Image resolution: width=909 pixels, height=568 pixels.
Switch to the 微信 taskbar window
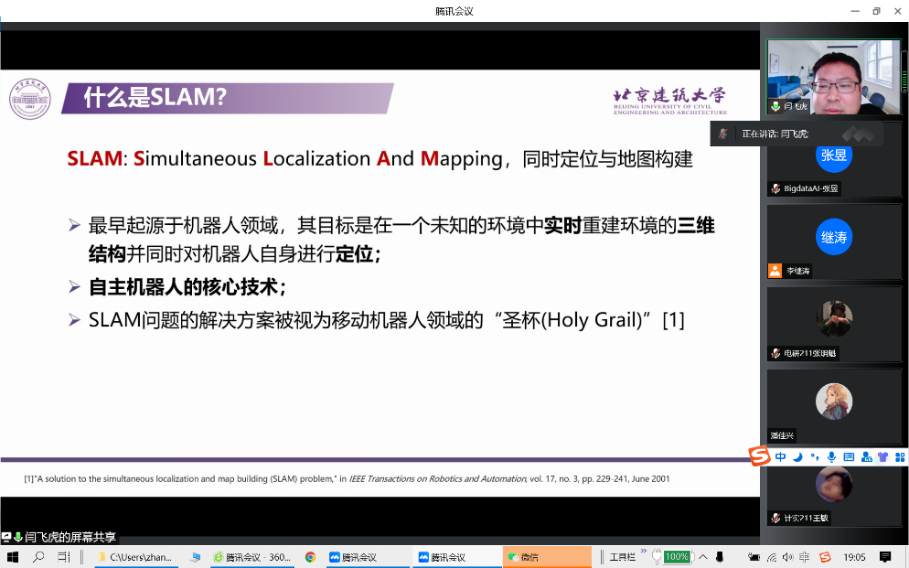[x=547, y=557]
